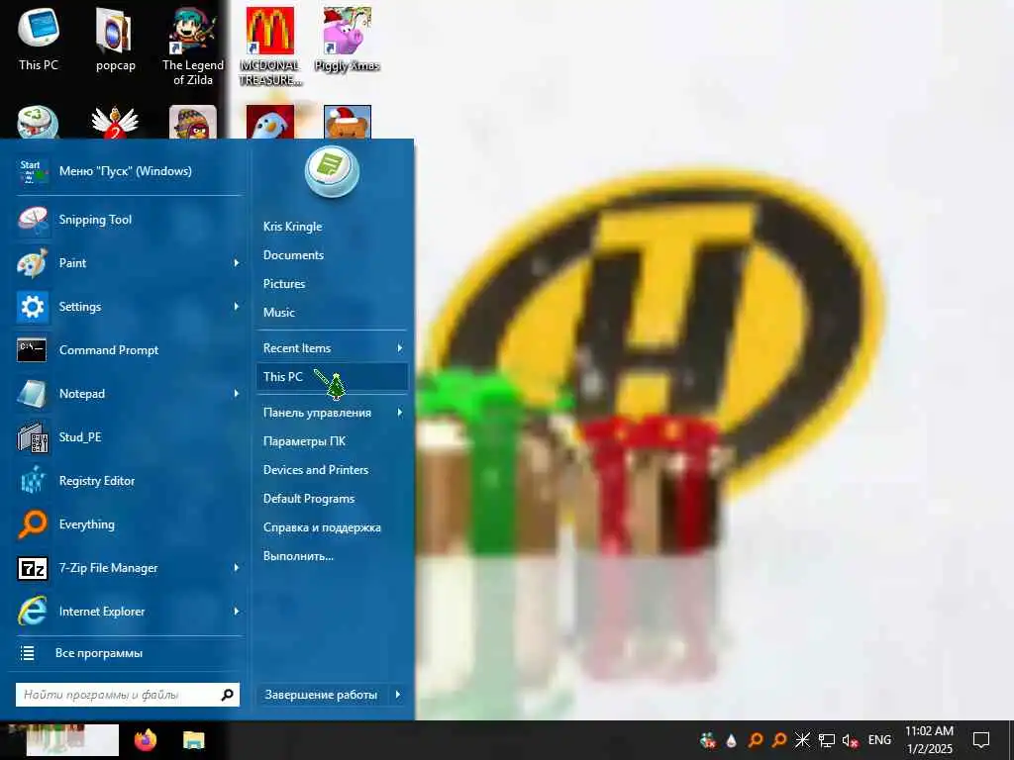Click the user avatar picture in start menu
1014x760 pixels.
click(332, 171)
